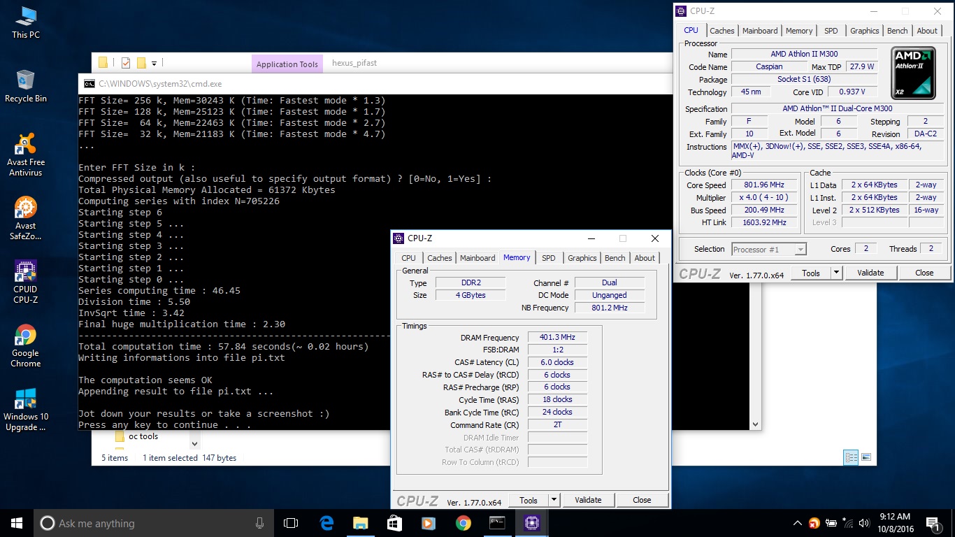Open Google Chrome from the taskbar
Image resolution: width=955 pixels, height=537 pixels.
[x=463, y=523]
